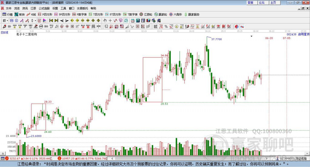Open the 公式选股 menu

[44, 8]
